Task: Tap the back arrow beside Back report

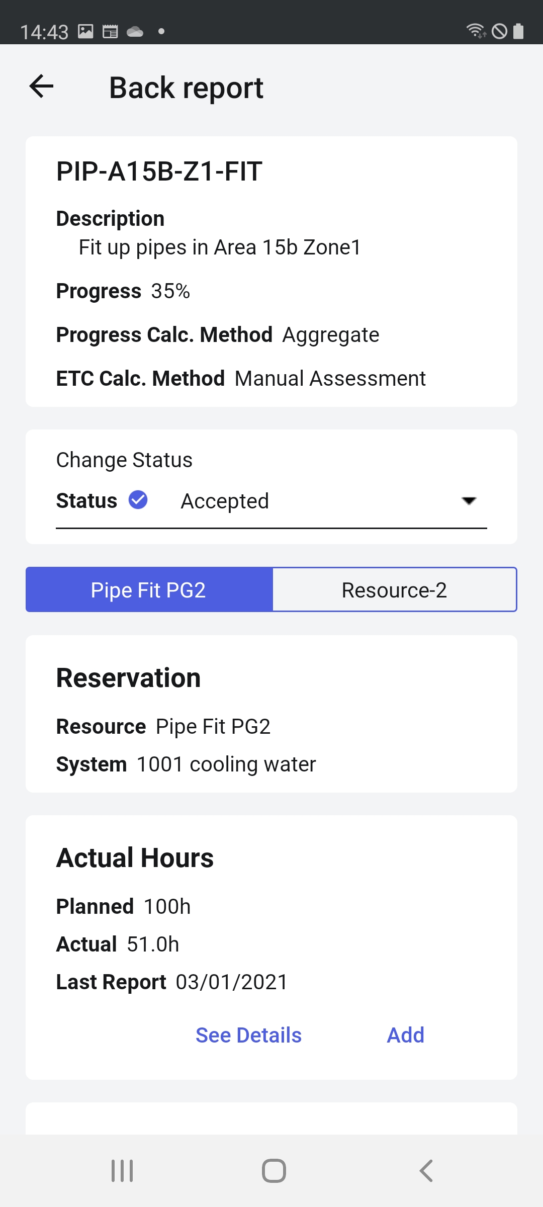Action: click(x=41, y=87)
